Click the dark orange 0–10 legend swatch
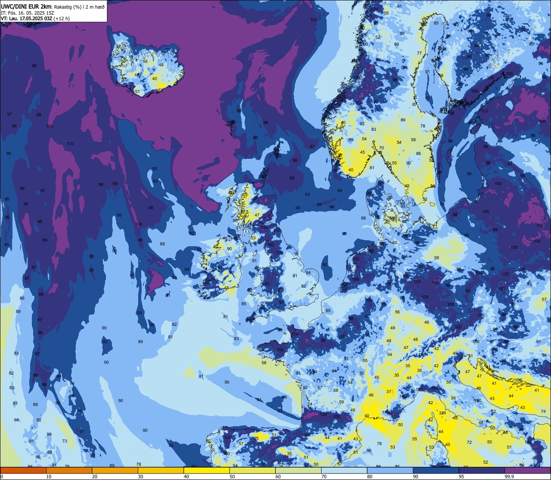The height and width of the screenshot is (480, 551). (x=23, y=471)
